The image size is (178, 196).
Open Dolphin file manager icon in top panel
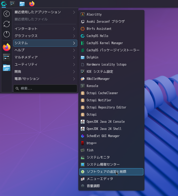point(22,4)
